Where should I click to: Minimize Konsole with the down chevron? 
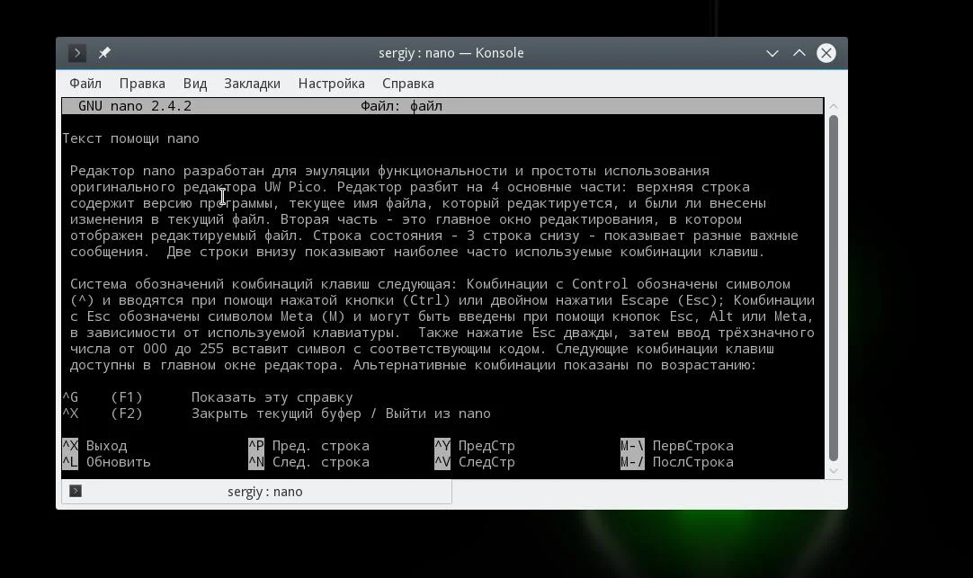click(x=772, y=53)
